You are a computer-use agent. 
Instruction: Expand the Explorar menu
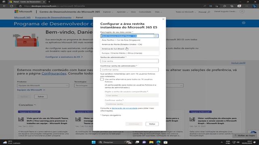click(x=108, y=12)
